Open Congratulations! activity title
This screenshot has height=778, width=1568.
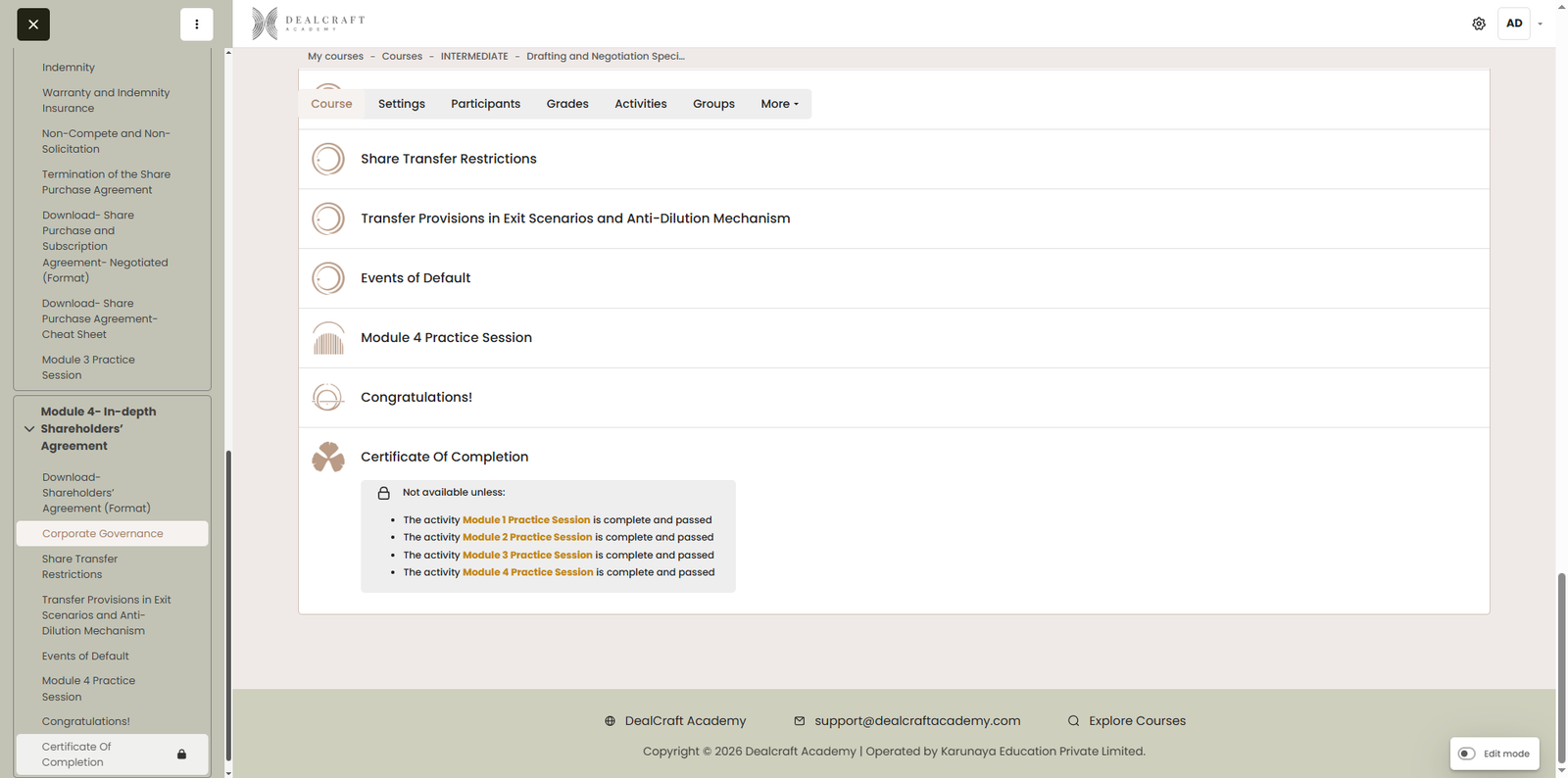point(416,397)
